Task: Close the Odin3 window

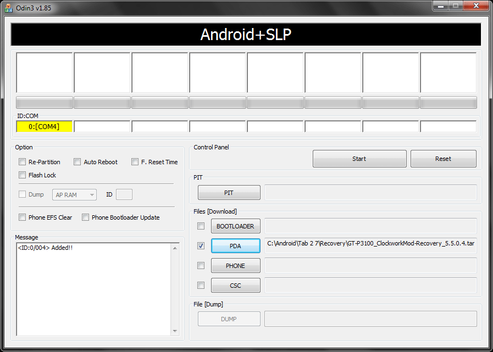Action: tap(476, 5)
